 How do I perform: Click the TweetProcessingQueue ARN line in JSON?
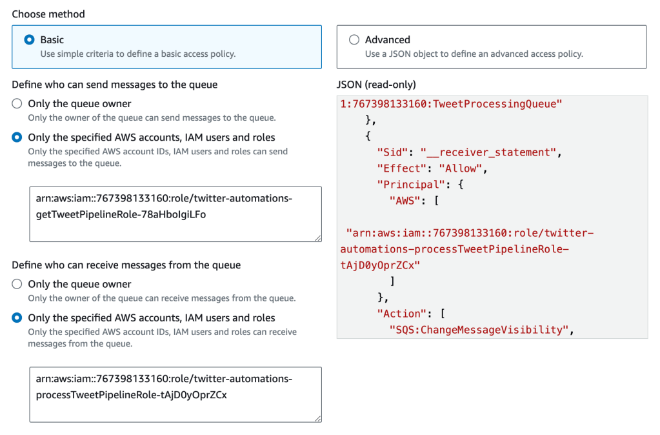(451, 104)
